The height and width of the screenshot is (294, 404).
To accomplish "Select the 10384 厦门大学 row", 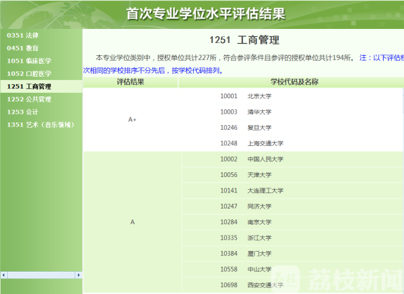I will [292, 254].
